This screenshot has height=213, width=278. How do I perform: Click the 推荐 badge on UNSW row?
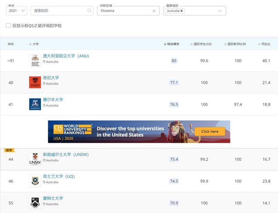pos(9,150)
